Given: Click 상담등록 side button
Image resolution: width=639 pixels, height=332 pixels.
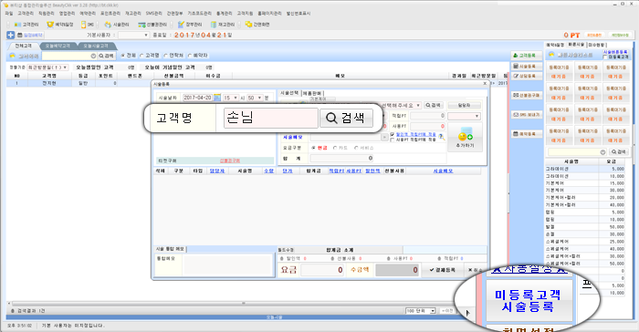Looking at the screenshot, I should (527, 76).
